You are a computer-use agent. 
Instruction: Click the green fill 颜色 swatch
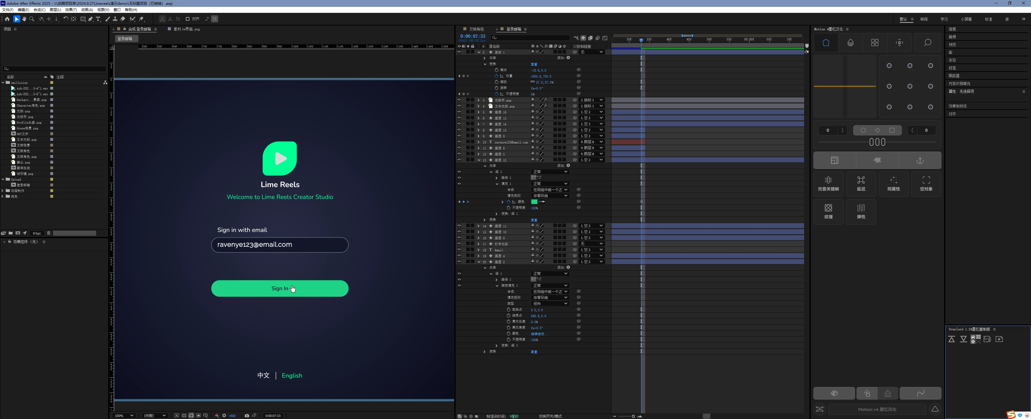[x=534, y=202]
